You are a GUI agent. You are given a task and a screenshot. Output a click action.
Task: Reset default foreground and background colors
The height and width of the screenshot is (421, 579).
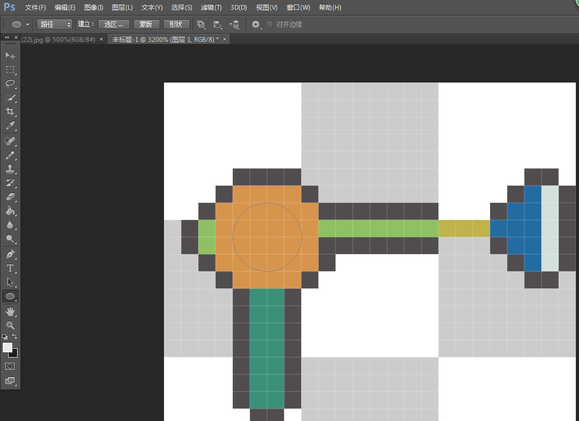click(x=5, y=336)
